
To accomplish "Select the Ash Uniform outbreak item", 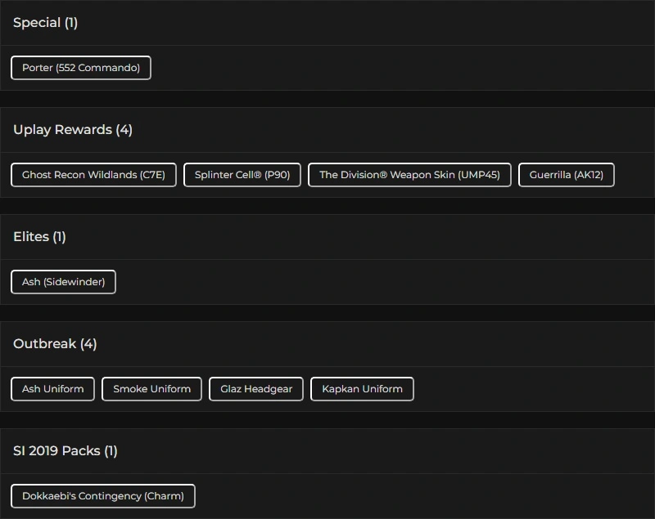I will click(x=53, y=389).
